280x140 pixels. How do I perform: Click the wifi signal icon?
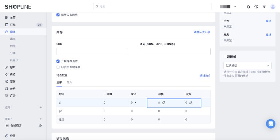[x=264, y=7]
